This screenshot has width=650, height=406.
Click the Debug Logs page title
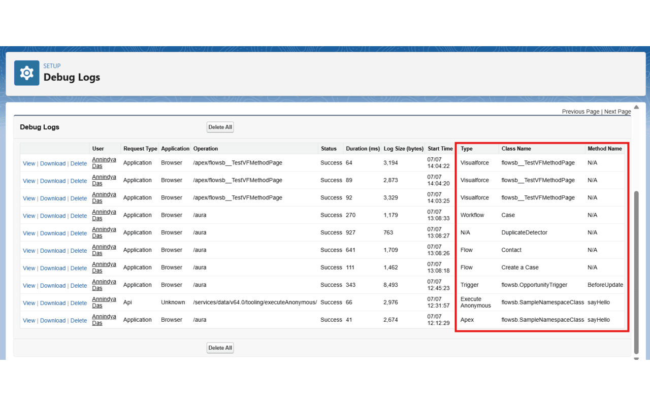[72, 78]
